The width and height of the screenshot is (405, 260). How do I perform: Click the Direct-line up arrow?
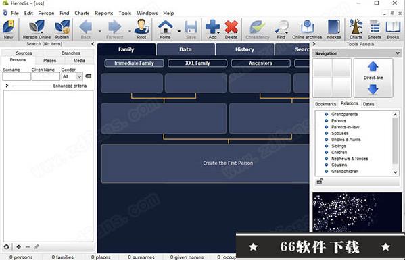[x=373, y=67]
